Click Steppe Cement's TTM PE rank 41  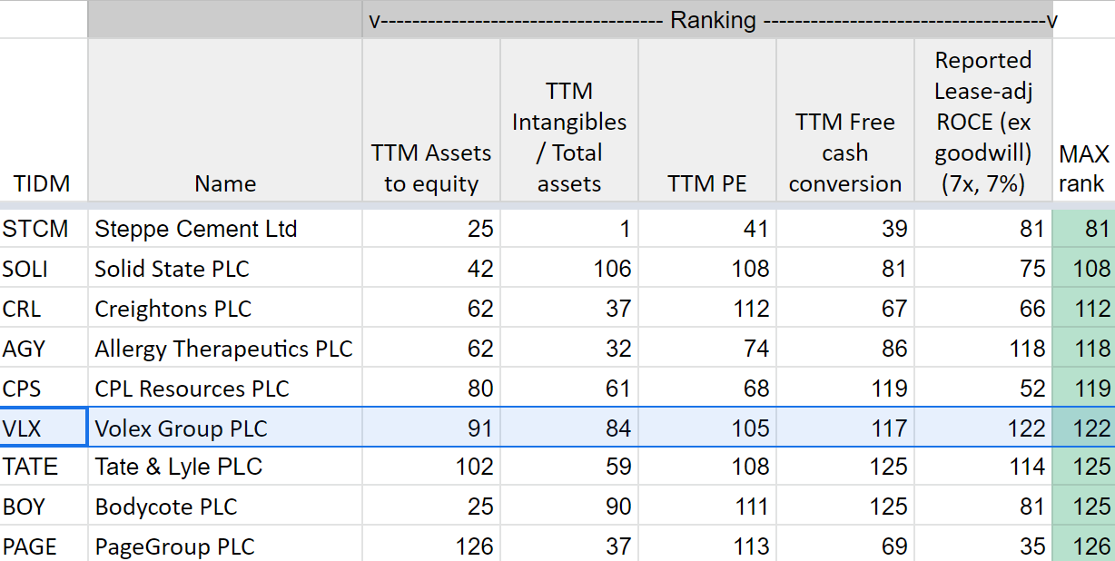pyautogui.click(x=707, y=229)
